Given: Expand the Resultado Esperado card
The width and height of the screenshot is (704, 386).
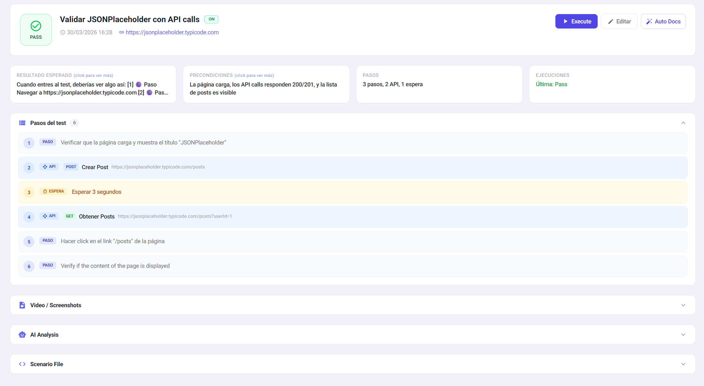Looking at the screenshot, I should coord(93,84).
